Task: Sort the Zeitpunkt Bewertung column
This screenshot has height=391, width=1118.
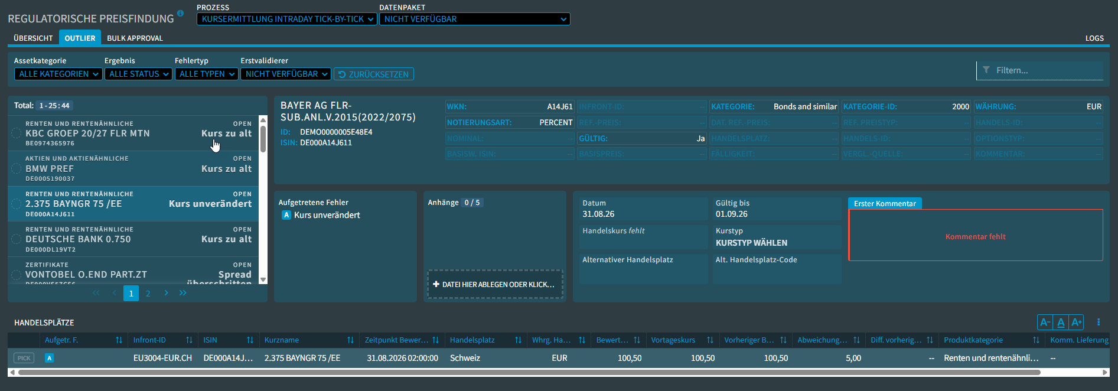Action: (435, 340)
